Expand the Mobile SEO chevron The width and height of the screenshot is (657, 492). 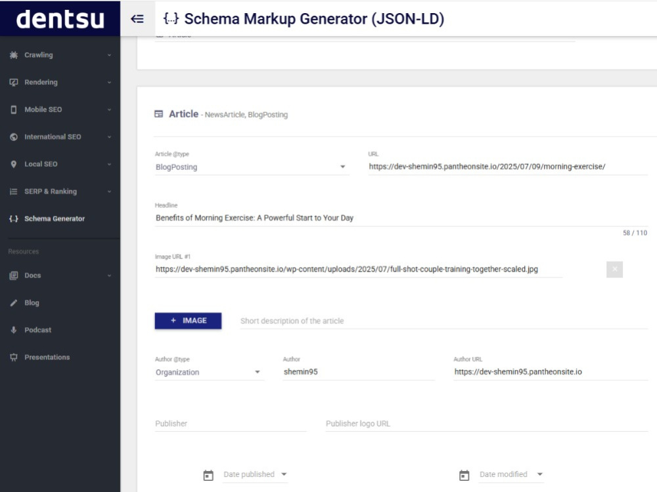109,110
